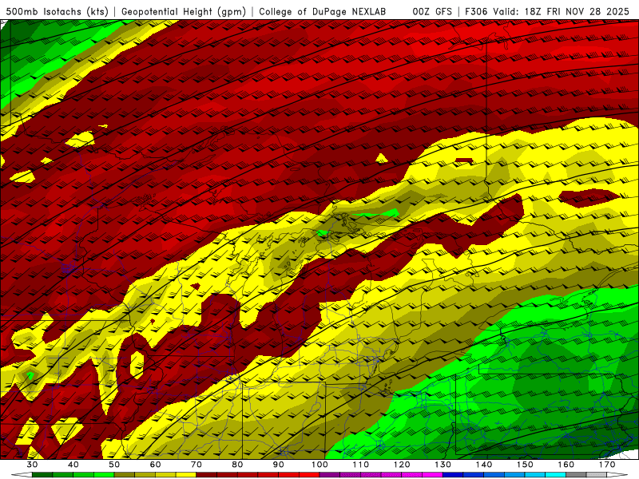
Task: Click the 140 label on the color scale
Action: pyautogui.click(x=484, y=465)
